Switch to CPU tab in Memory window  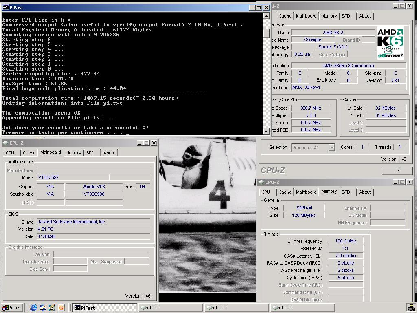click(266, 192)
